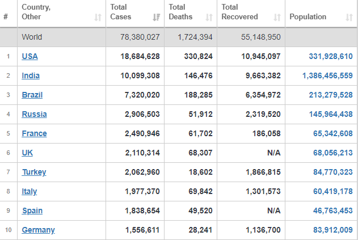This screenshot has height=240, width=358.
Task: Open the Italy country link
Action: (x=30, y=191)
